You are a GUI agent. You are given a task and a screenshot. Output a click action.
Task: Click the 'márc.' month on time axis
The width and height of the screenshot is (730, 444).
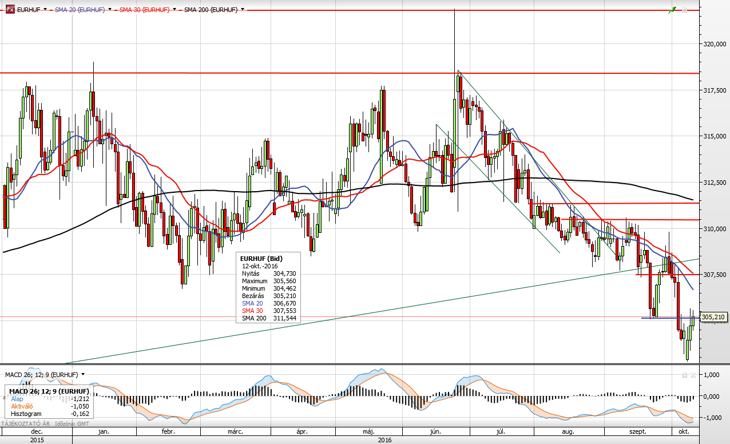[x=236, y=431]
